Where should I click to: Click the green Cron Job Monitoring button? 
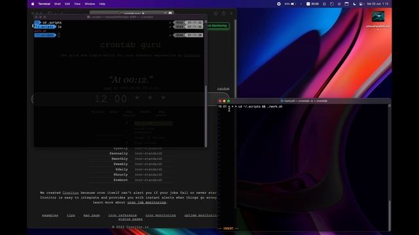[218, 25]
